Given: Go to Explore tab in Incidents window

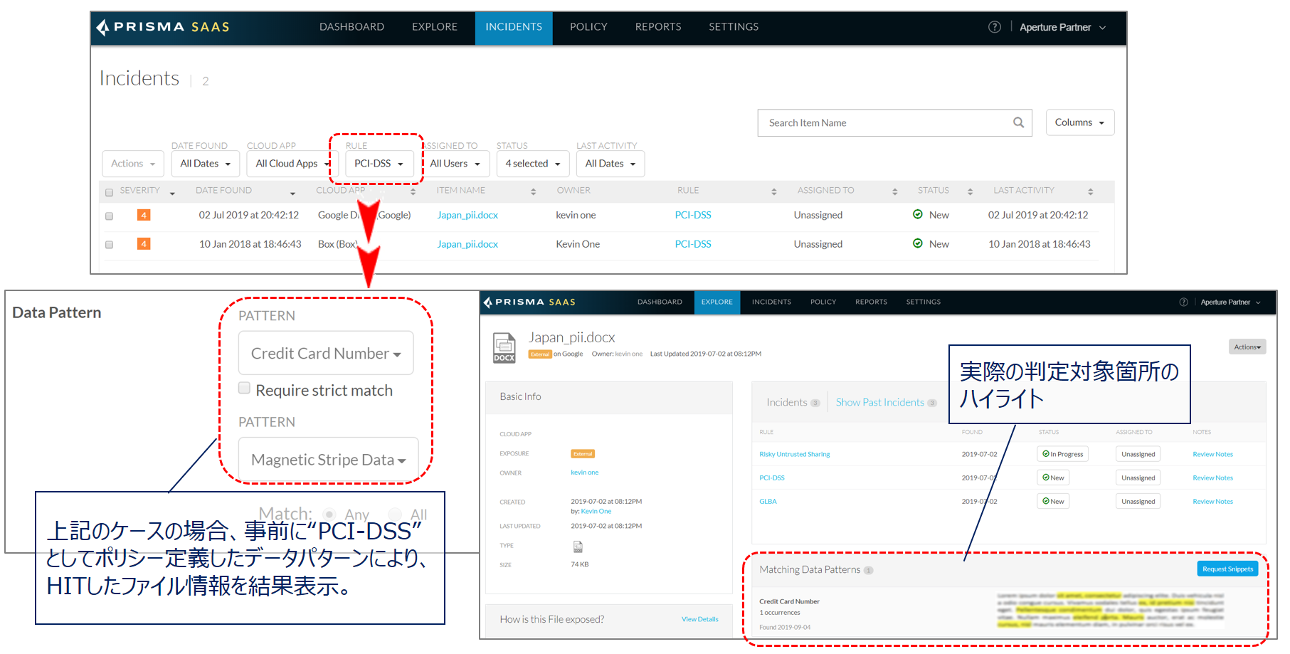Looking at the screenshot, I should (x=435, y=27).
